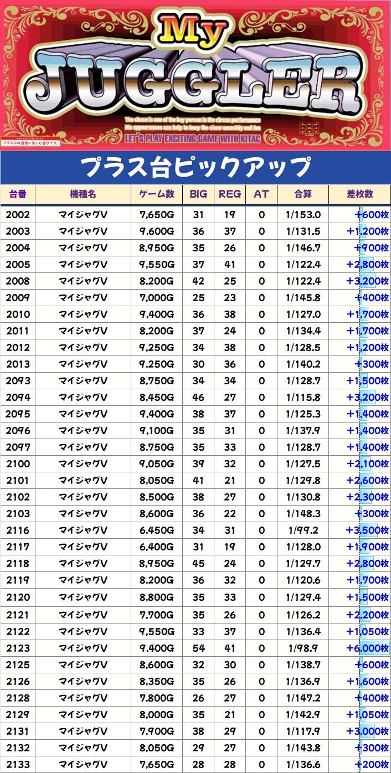Click the AT column header
Image resolution: width=391 pixels, height=773 pixels.
click(x=261, y=194)
